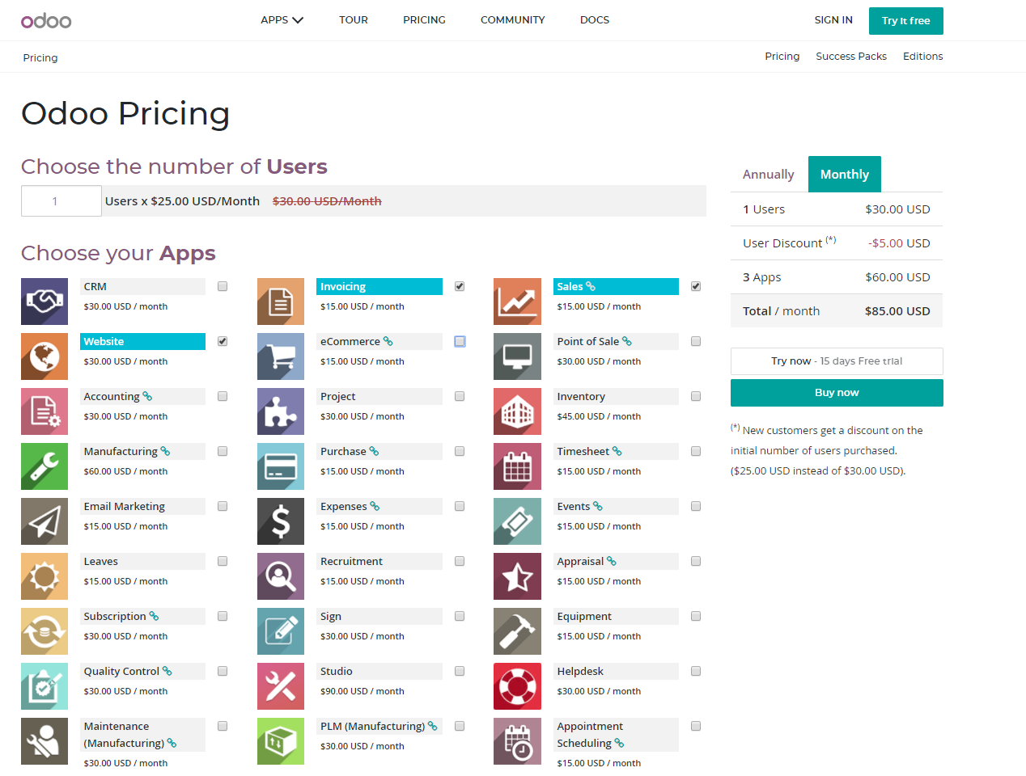
Task: Click the SIGN IN link
Action: (833, 20)
